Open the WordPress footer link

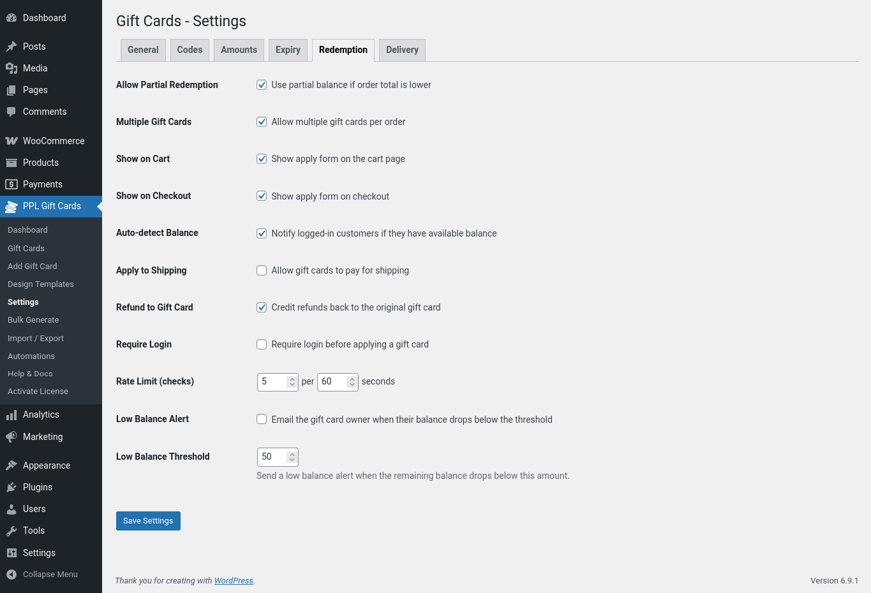(x=234, y=581)
